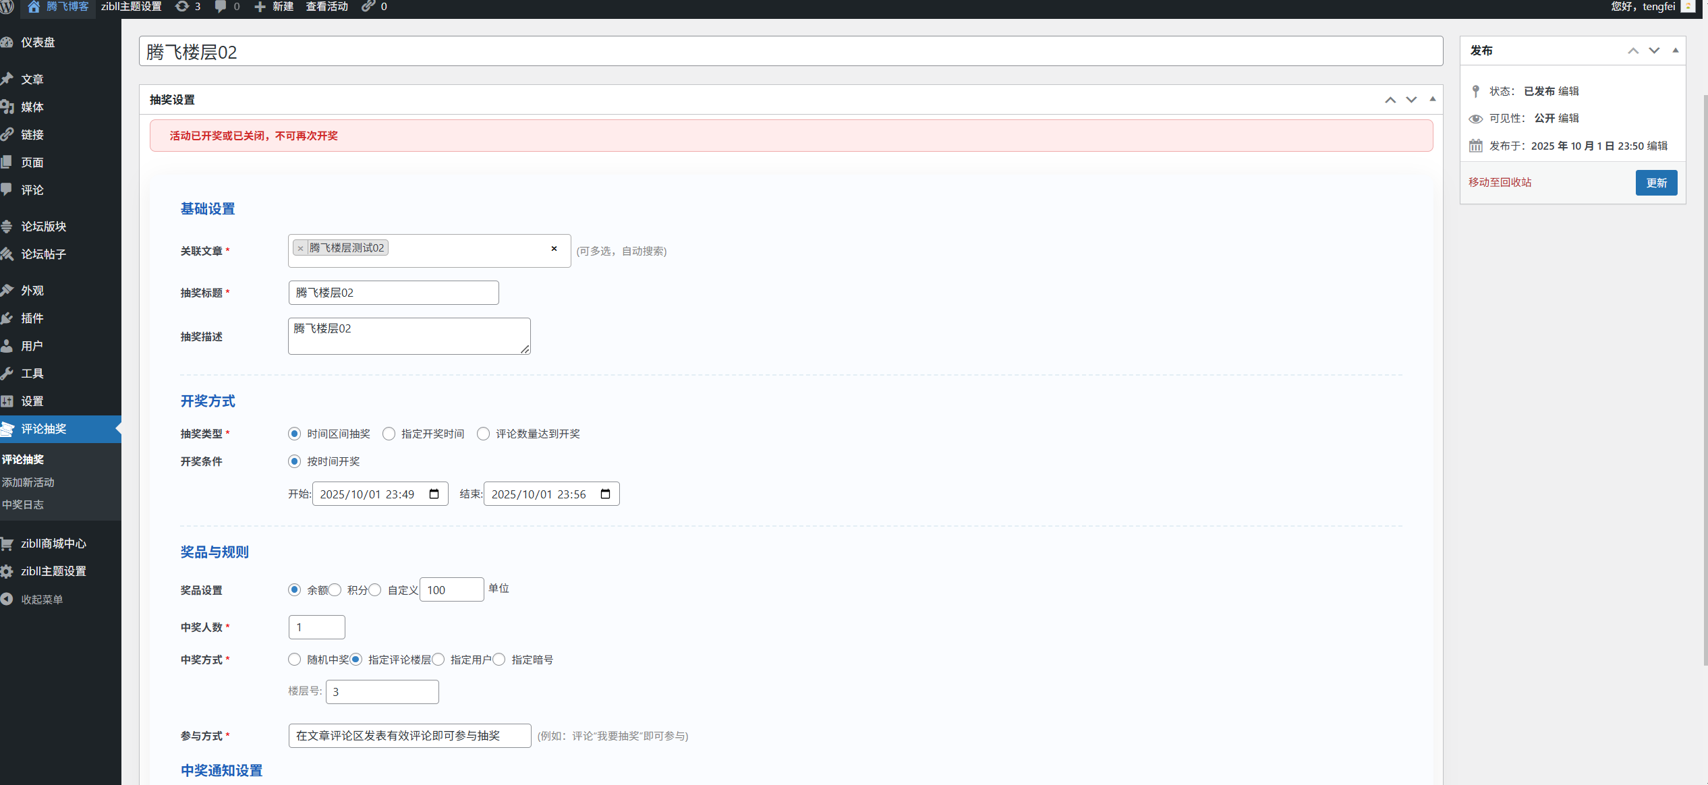Open Media library via its sidebar icon

pyautogui.click(x=7, y=107)
